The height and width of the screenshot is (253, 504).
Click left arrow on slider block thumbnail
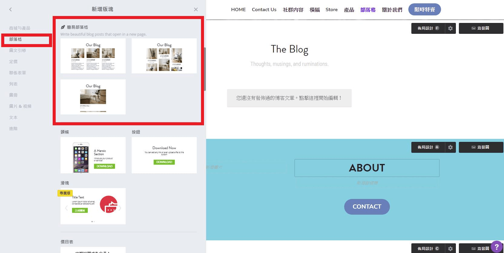66,208
